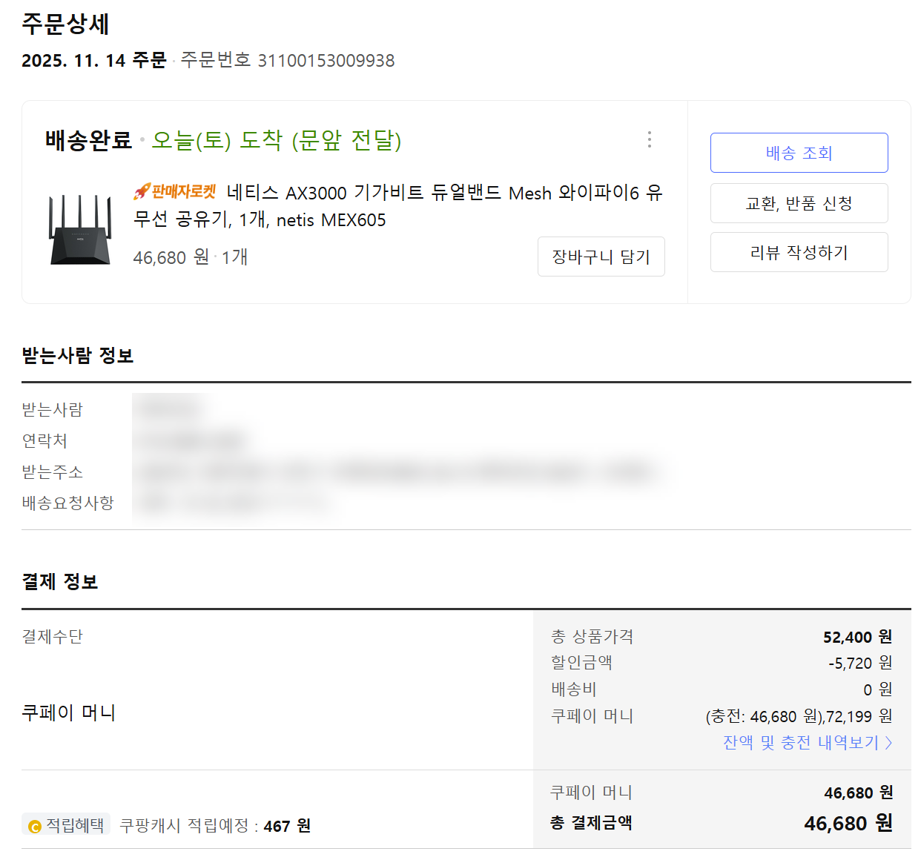Click the 결제 정보 section heading
The image size is (921, 860).
60,582
